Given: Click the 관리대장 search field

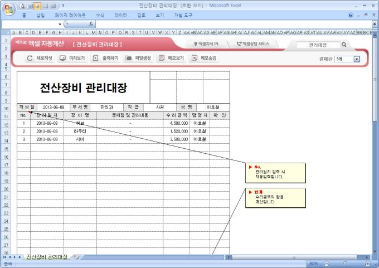Looking at the screenshot, I should (x=318, y=45).
